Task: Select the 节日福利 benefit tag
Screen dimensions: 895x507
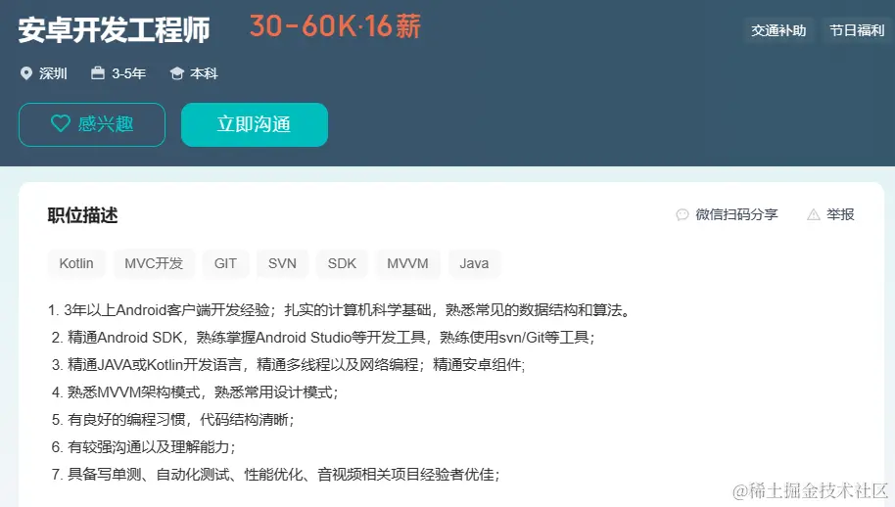Action: coord(857,30)
